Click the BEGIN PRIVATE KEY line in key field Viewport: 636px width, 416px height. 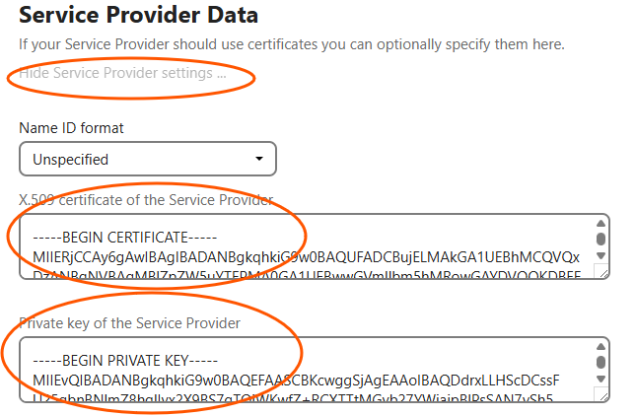click(x=124, y=361)
